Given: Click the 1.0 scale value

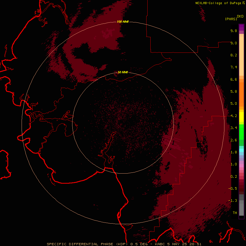Looking at the screenshot, I should click(234, 164).
